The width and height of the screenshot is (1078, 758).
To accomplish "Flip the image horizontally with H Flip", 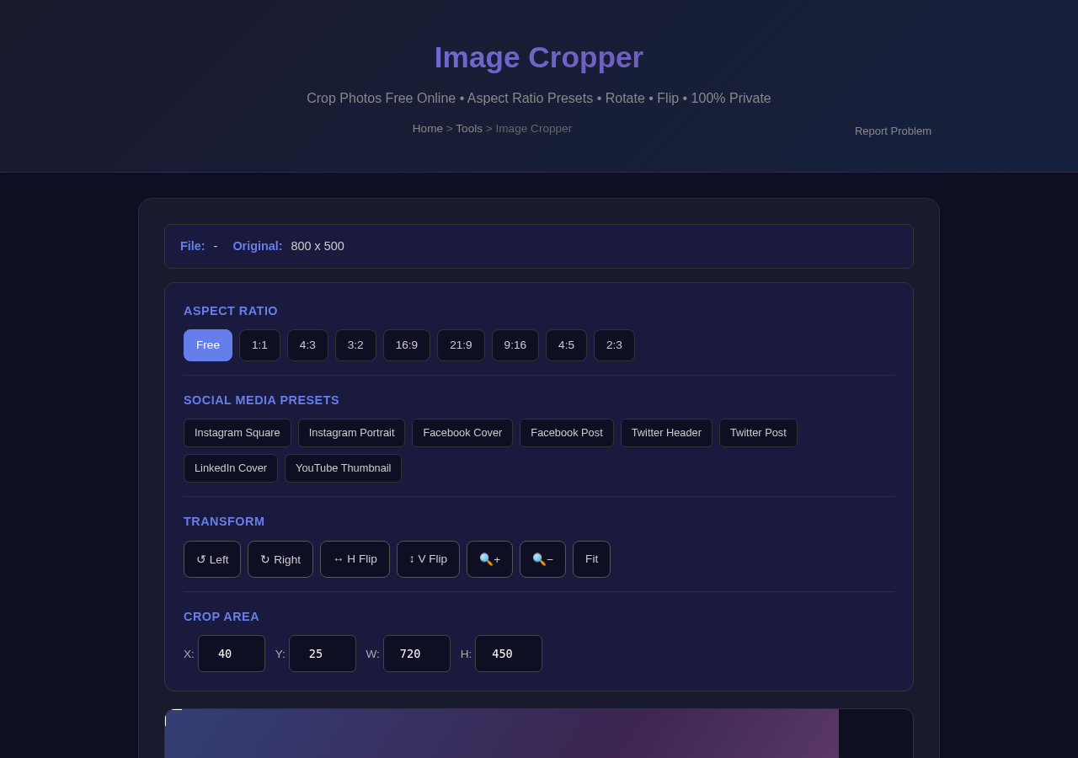I will [355, 559].
